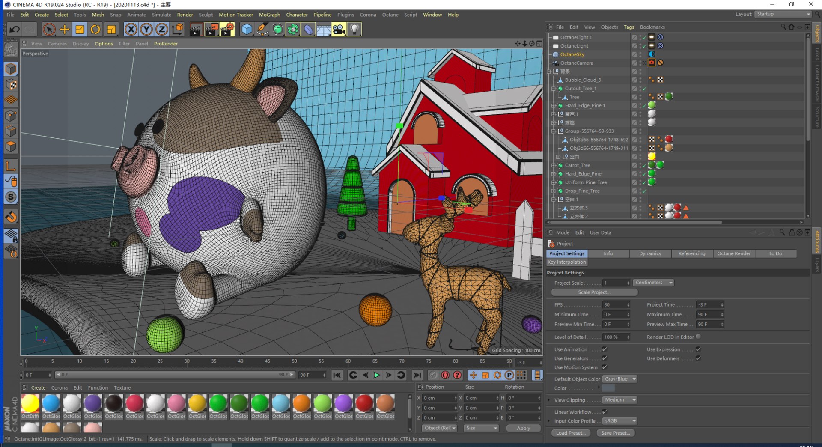Select the Move tool

[x=64, y=29]
